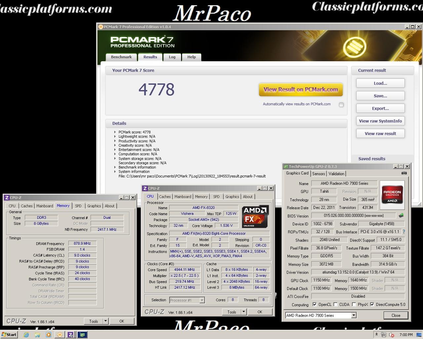Toggle the DirectCompute 5.0 checkbox
This screenshot has width=423, height=339.
(x=372, y=304)
